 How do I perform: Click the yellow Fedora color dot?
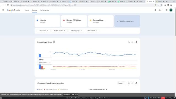tap(90, 20)
